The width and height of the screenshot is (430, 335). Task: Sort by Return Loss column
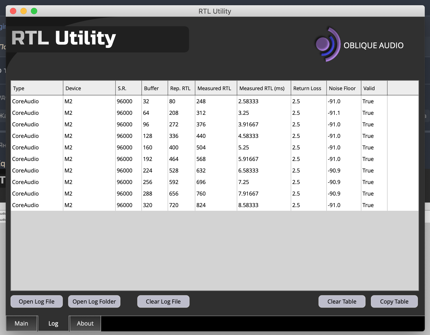point(309,88)
